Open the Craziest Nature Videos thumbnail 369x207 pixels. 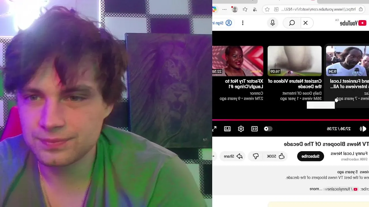294,61
